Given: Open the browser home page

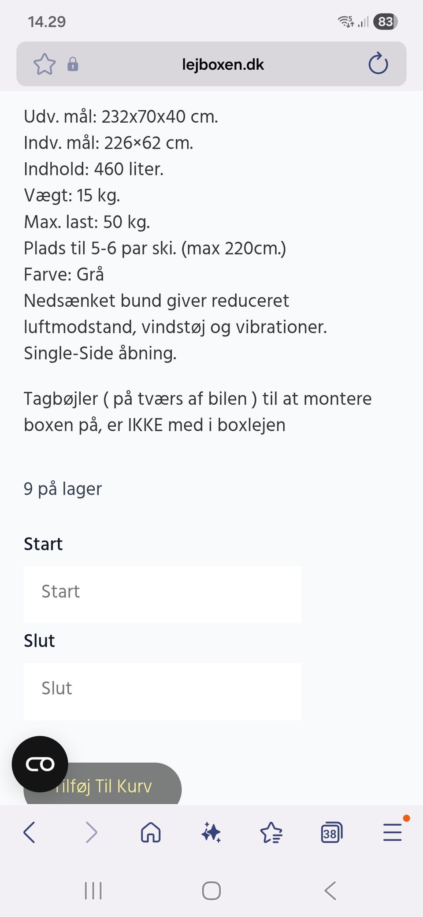Looking at the screenshot, I should [x=151, y=833].
